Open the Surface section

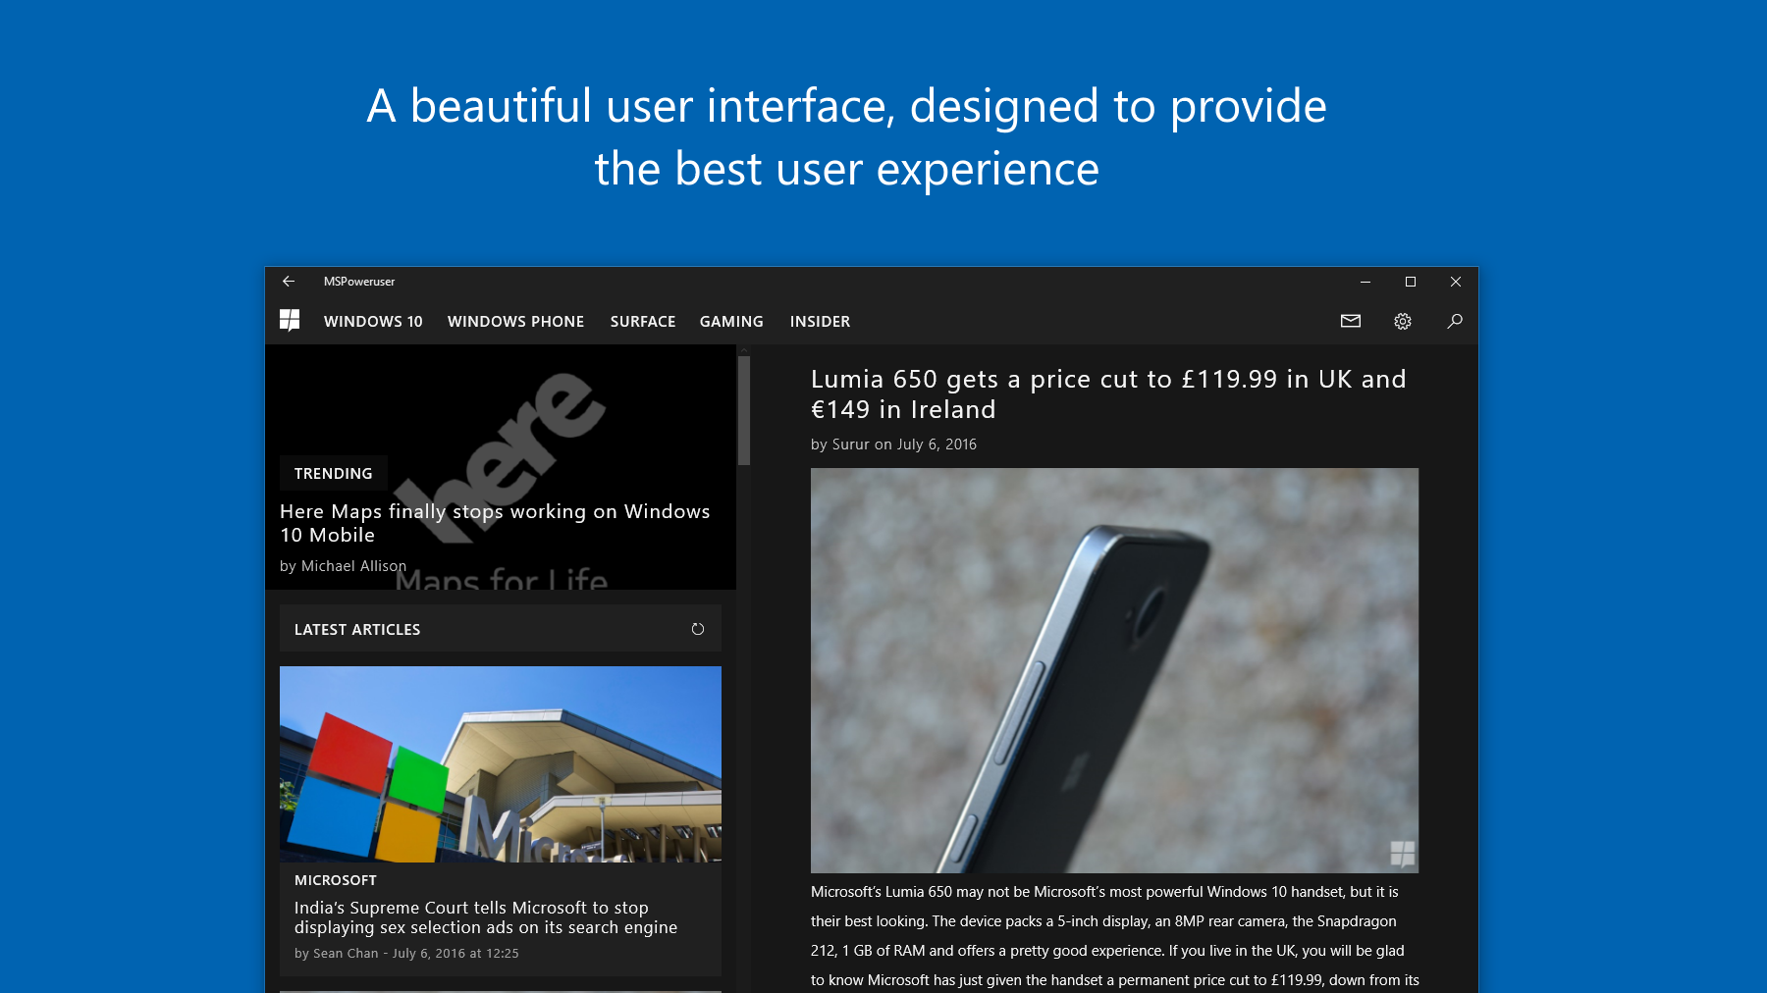(643, 322)
